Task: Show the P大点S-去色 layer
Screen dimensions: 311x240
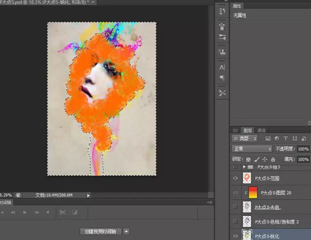Action: pos(235,207)
